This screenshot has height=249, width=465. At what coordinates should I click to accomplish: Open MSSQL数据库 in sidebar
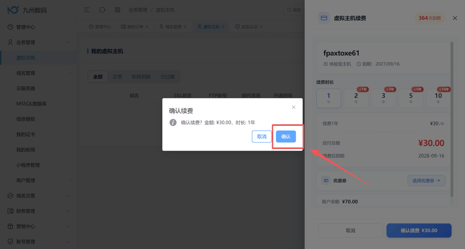point(38,104)
